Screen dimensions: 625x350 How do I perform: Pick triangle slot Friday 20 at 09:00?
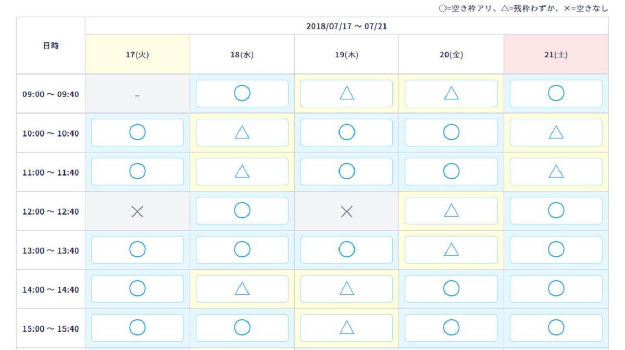451,93
